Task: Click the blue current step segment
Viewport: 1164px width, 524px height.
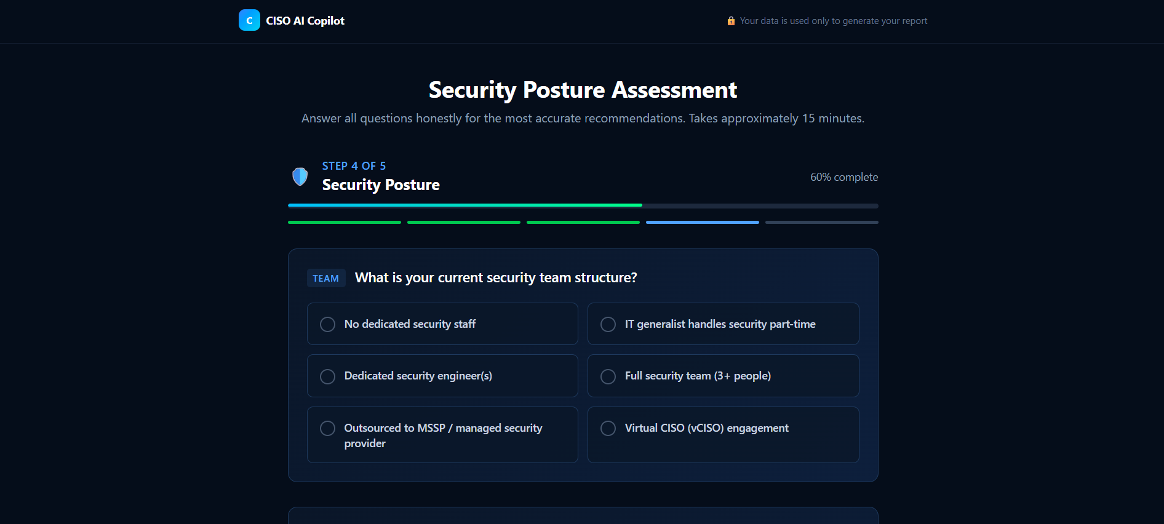Action: [x=702, y=222]
